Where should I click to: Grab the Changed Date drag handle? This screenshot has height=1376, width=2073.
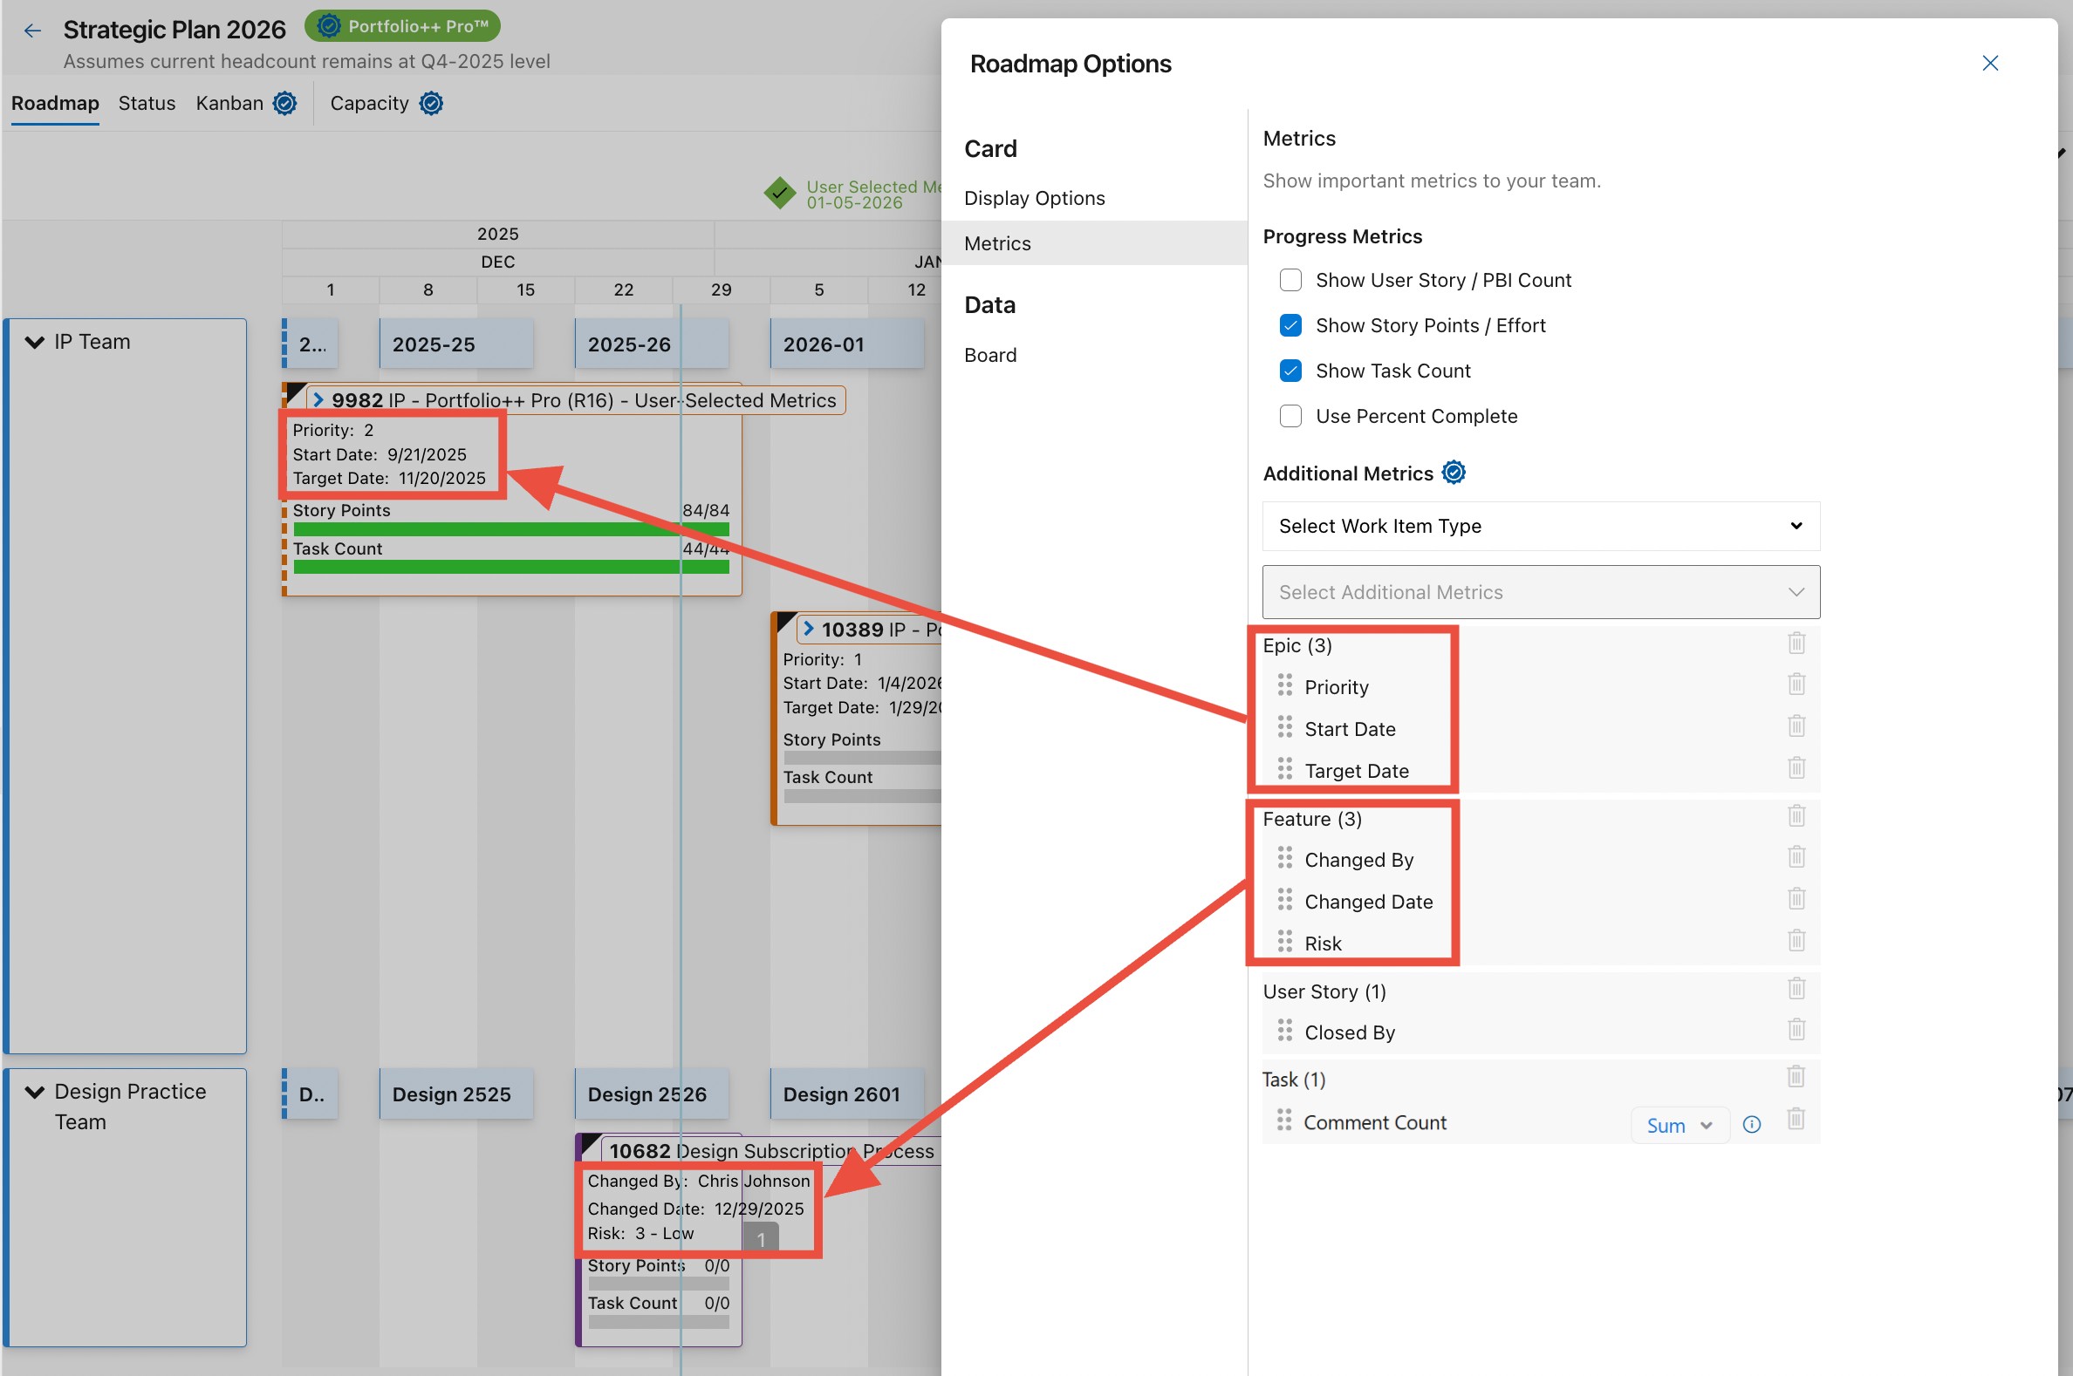click(1284, 900)
